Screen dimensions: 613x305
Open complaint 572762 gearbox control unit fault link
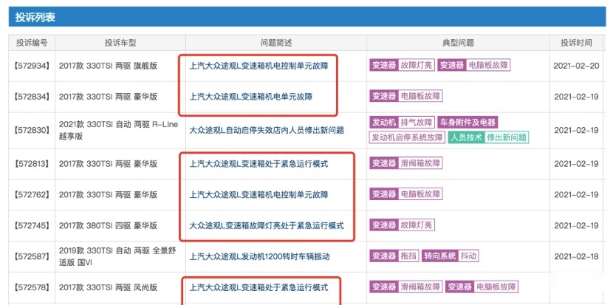pos(258,194)
